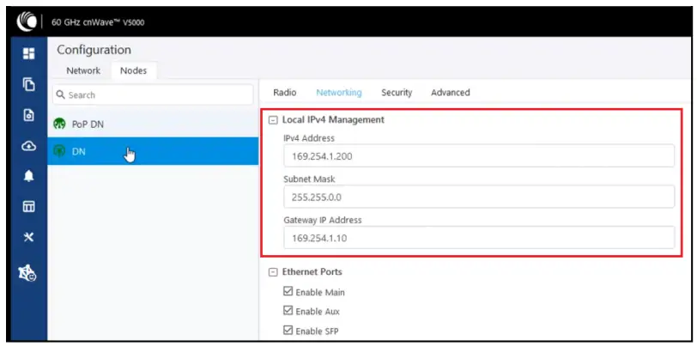Collapse the Local IPv4 Management section

(x=273, y=120)
